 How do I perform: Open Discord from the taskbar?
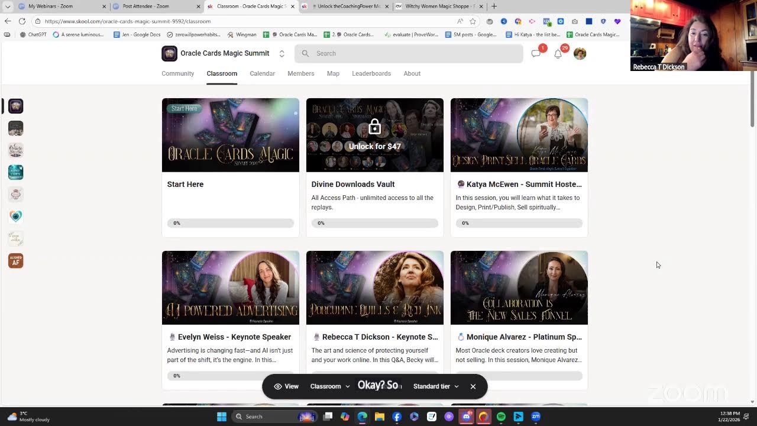pyautogui.click(x=466, y=417)
